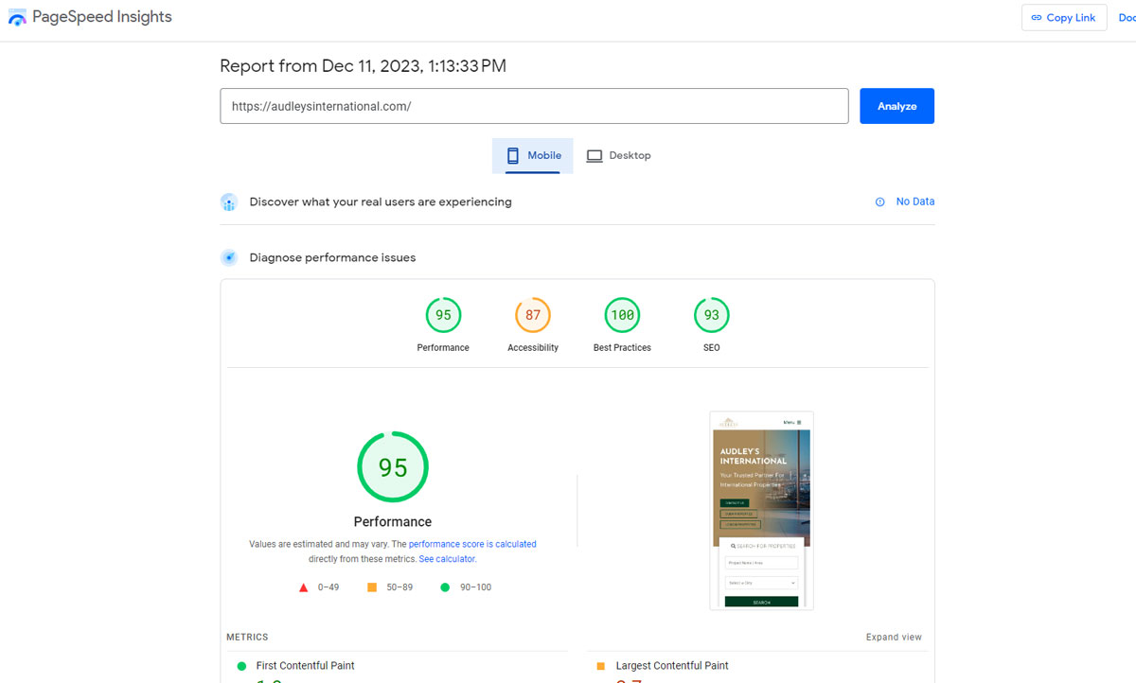Screen dimensions: 1136x683
Task: Switch to the Desktop tab
Action: point(618,155)
